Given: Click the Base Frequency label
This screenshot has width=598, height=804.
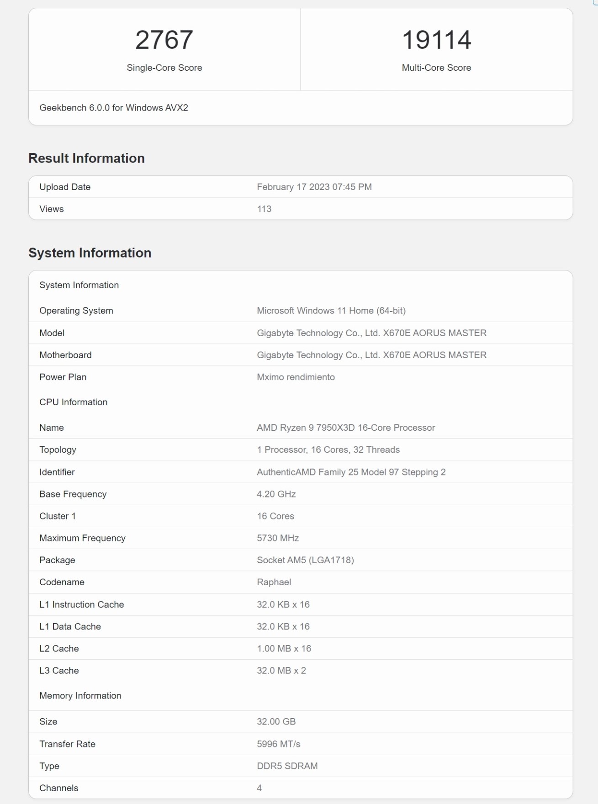Looking at the screenshot, I should click(x=73, y=494).
